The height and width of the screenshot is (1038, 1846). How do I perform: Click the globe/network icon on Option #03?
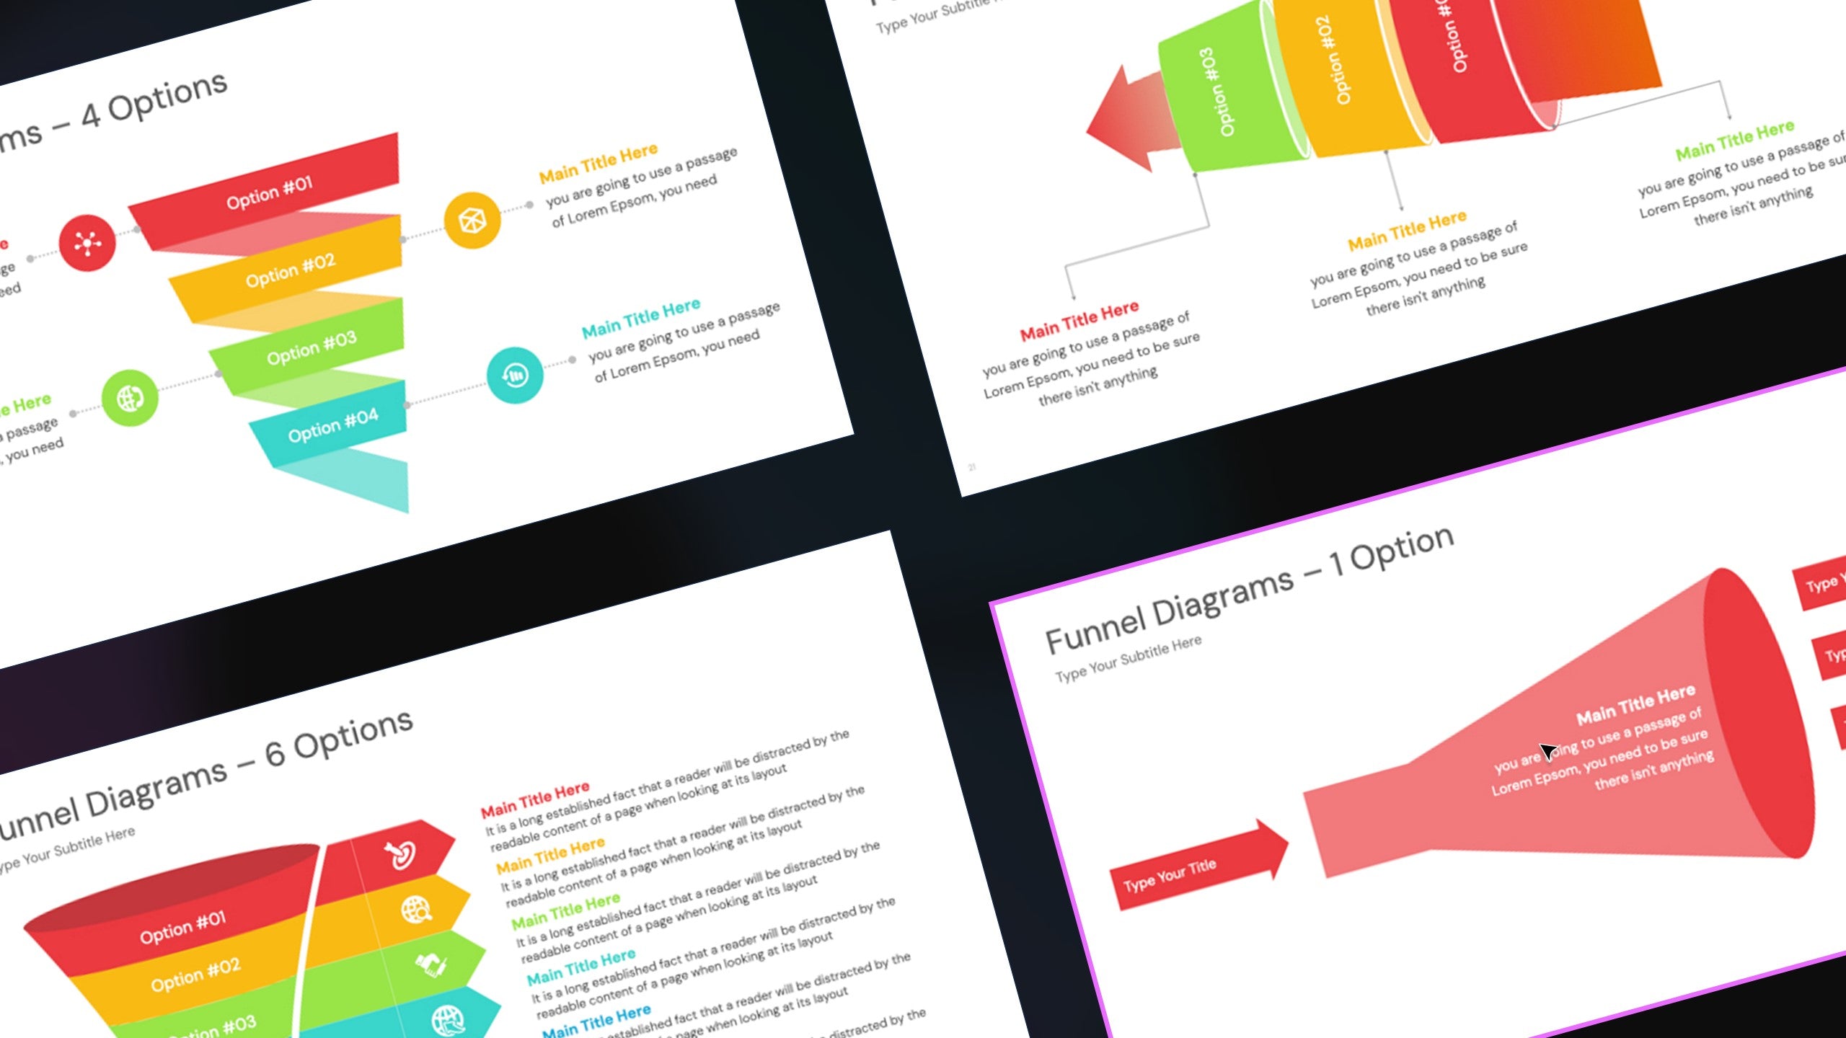(127, 399)
